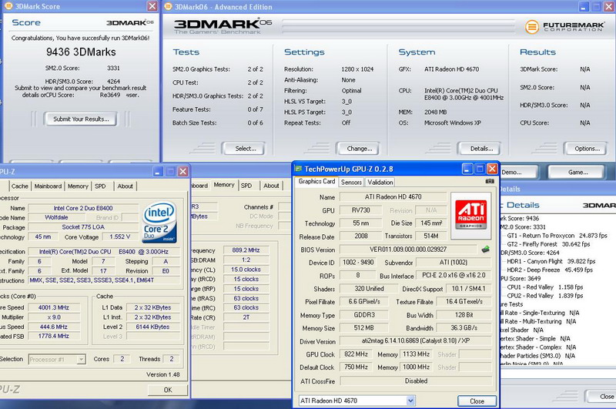Open SPD tab in second CPU-Z window
This screenshot has width=616, height=409.
coord(246,186)
